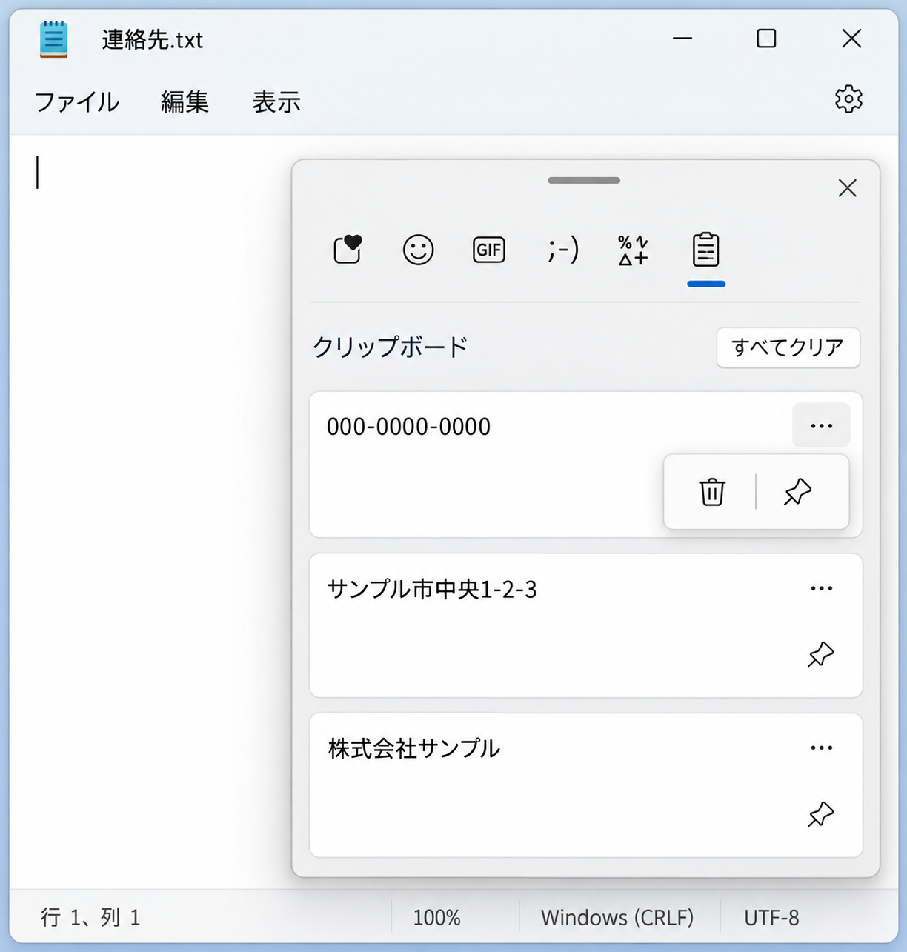
Task: Open the symbols tab
Action: pyautogui.click(x=634, y=250)
